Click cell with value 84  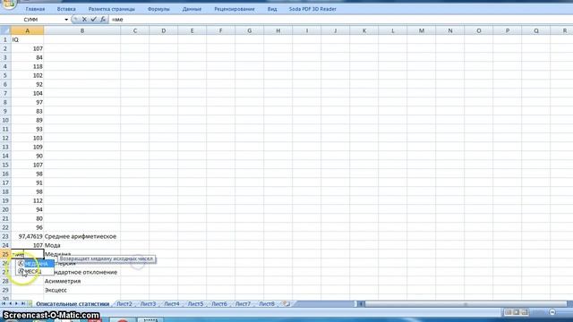click(x=28, y=57)
